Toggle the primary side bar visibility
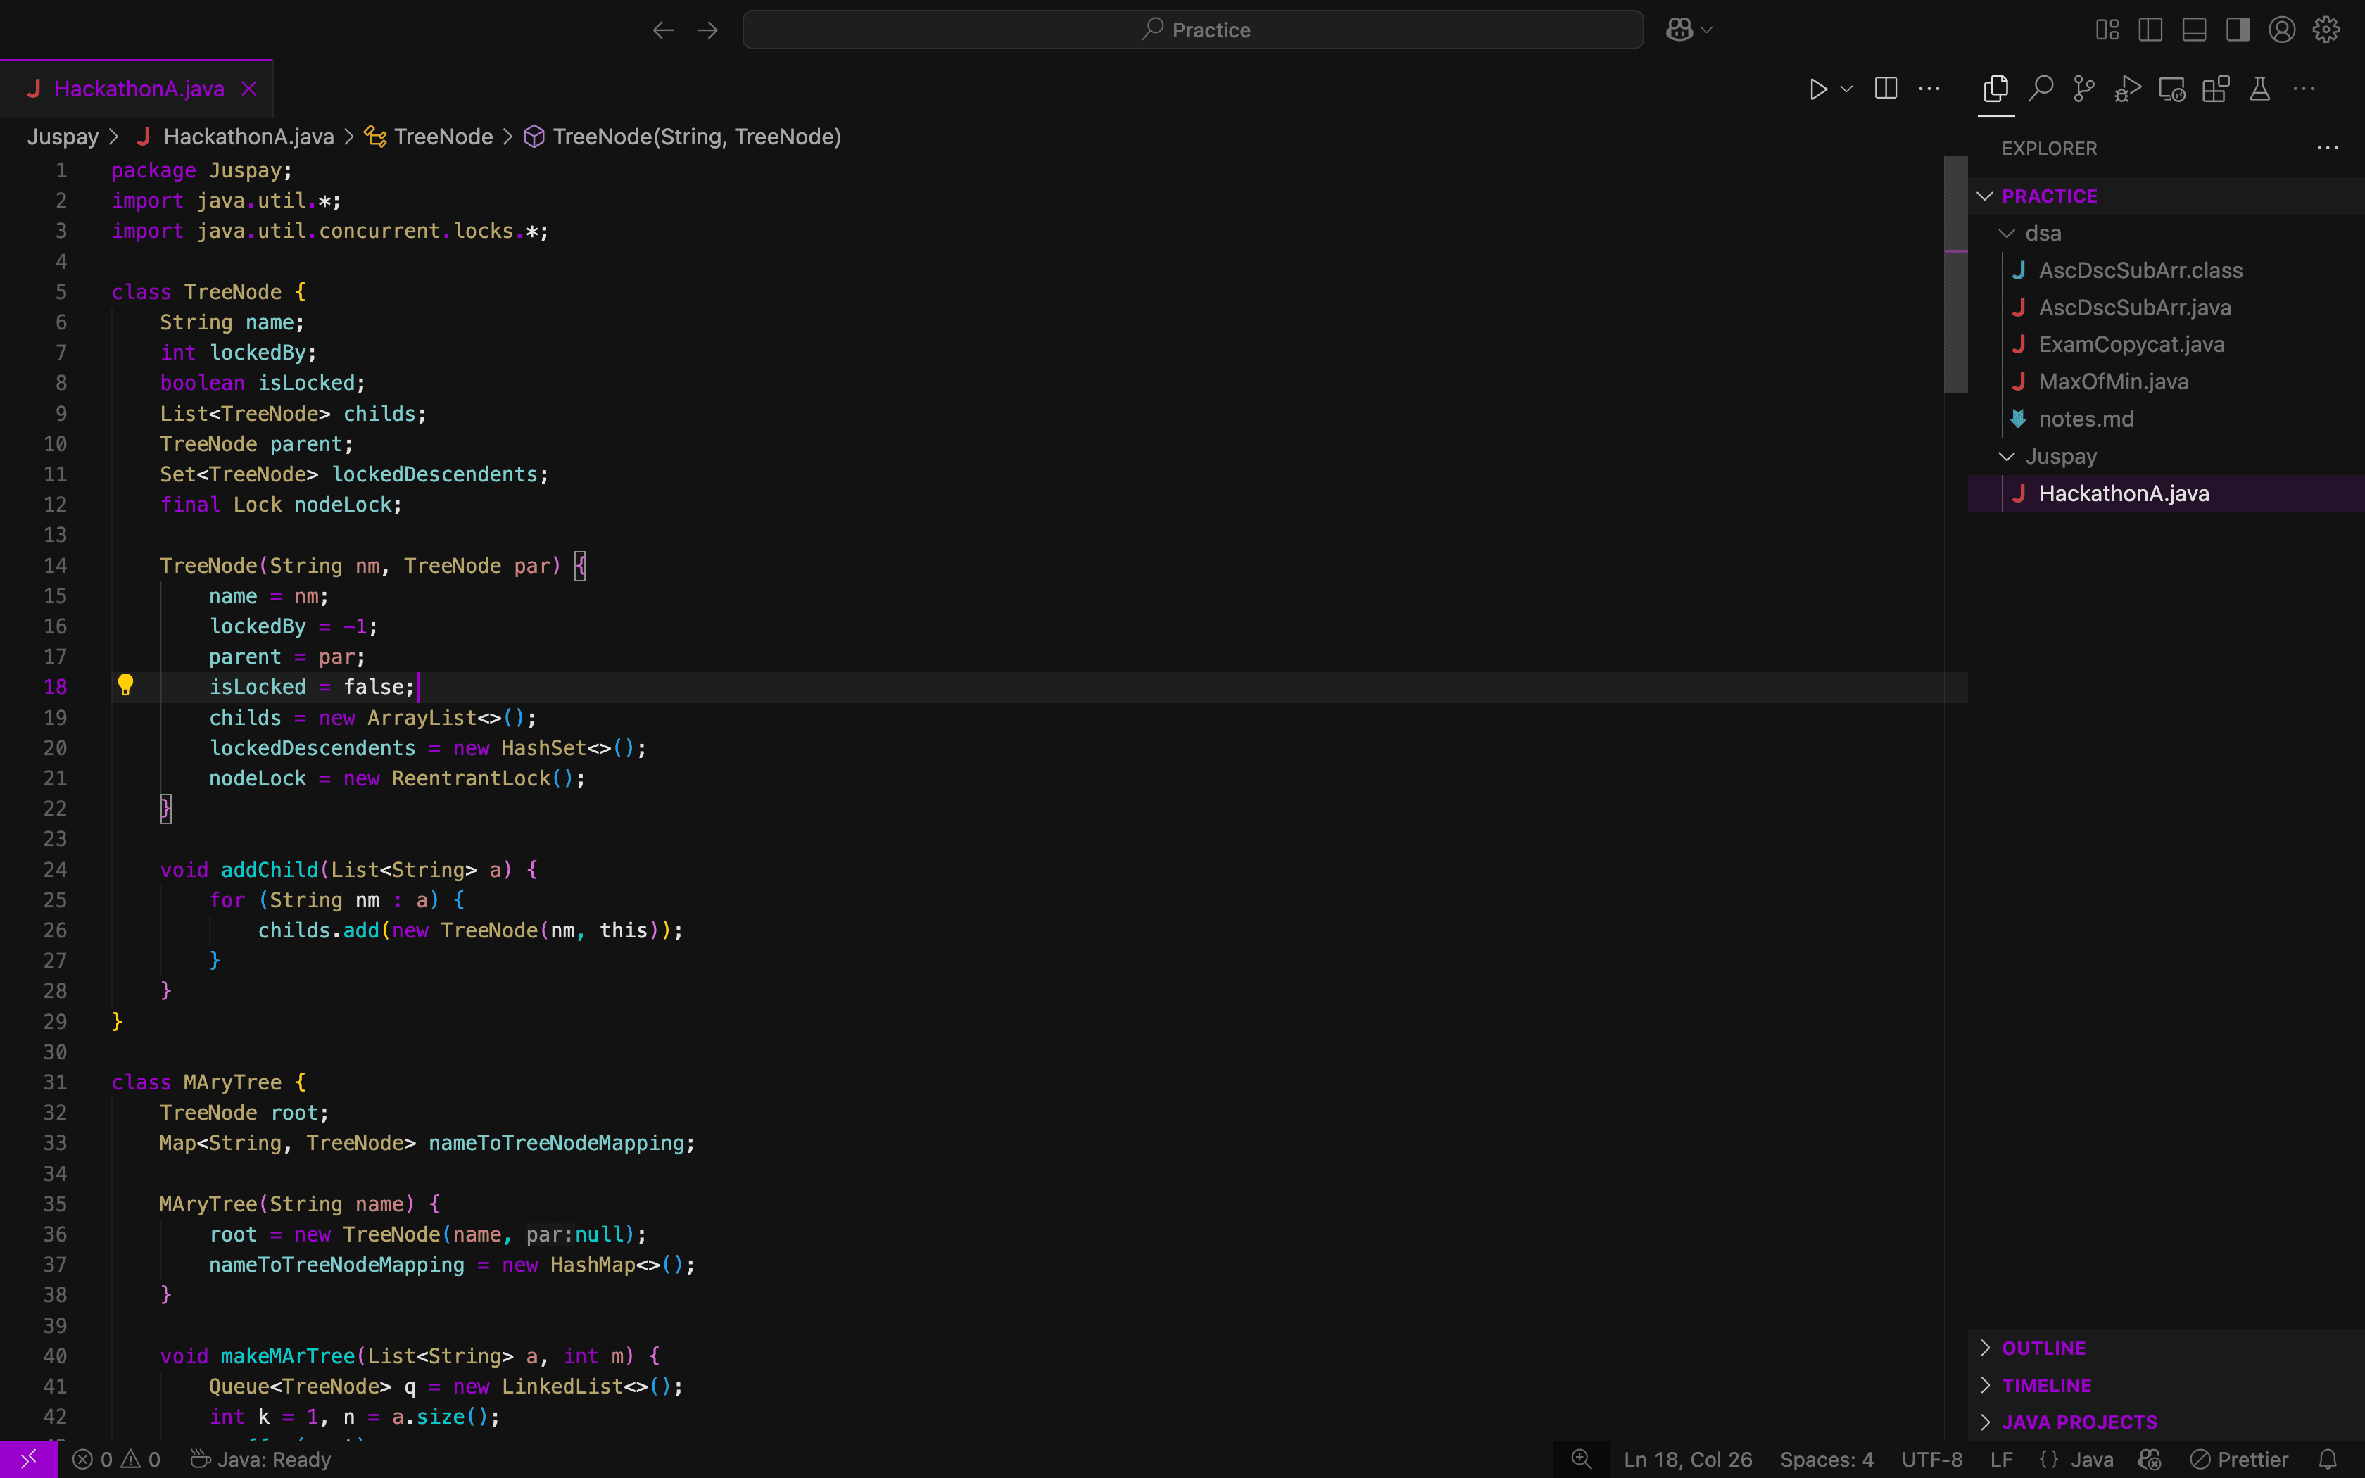Screen dimensions: 2365x1478 [x=2150, y=30]
